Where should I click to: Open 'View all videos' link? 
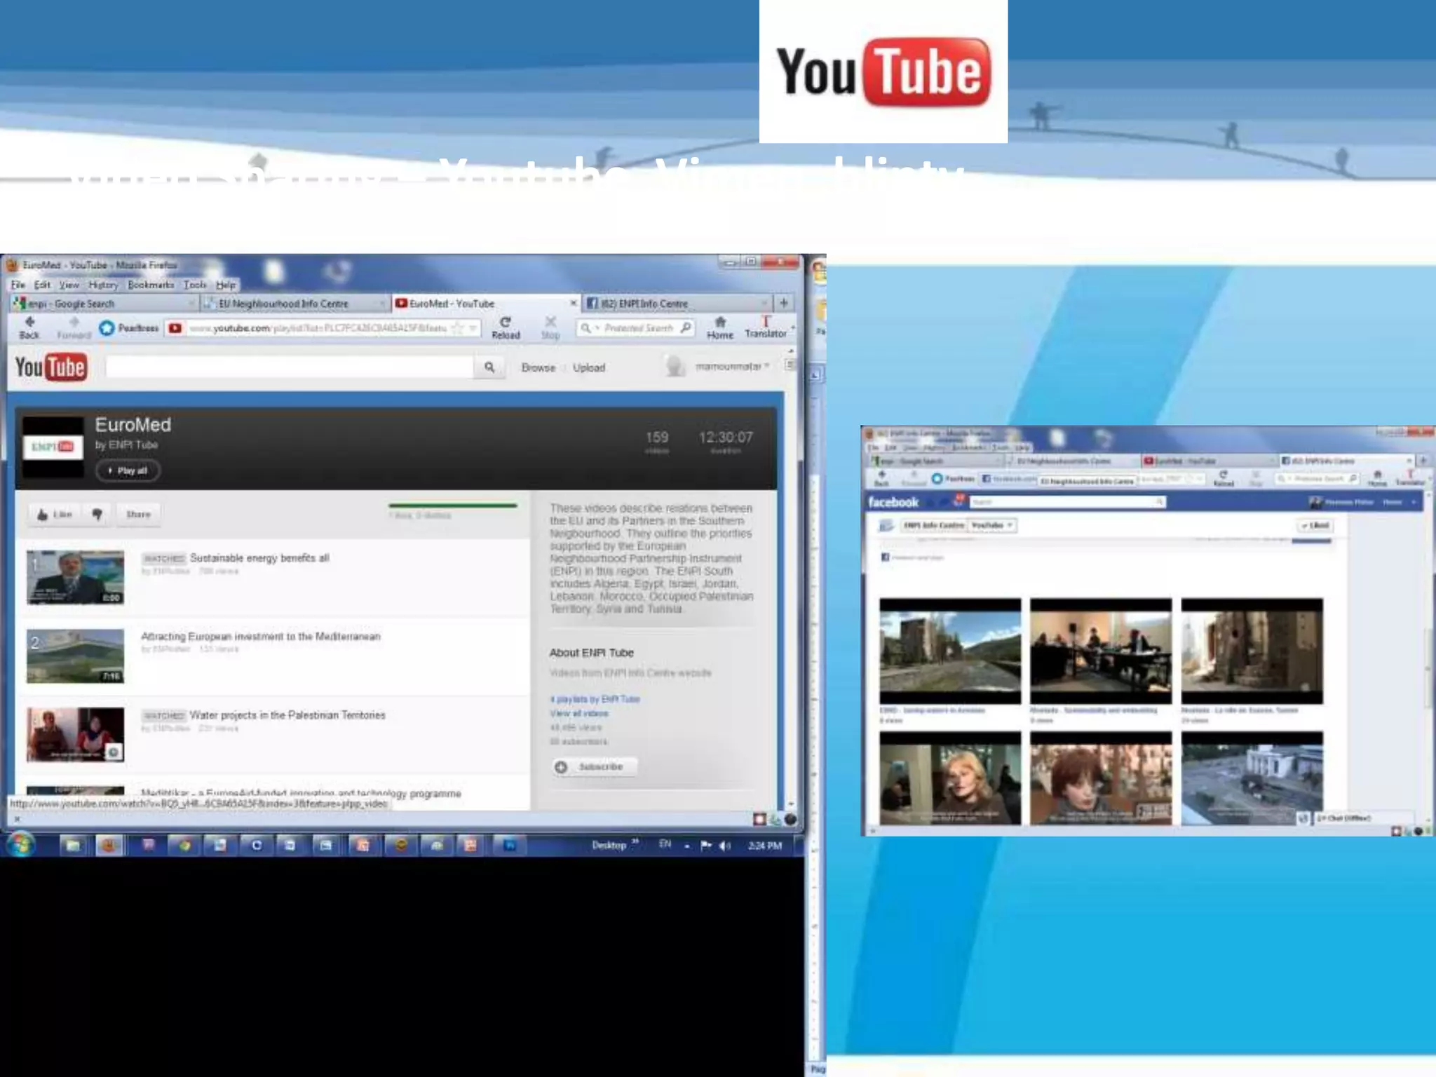[x=579, y=713]
